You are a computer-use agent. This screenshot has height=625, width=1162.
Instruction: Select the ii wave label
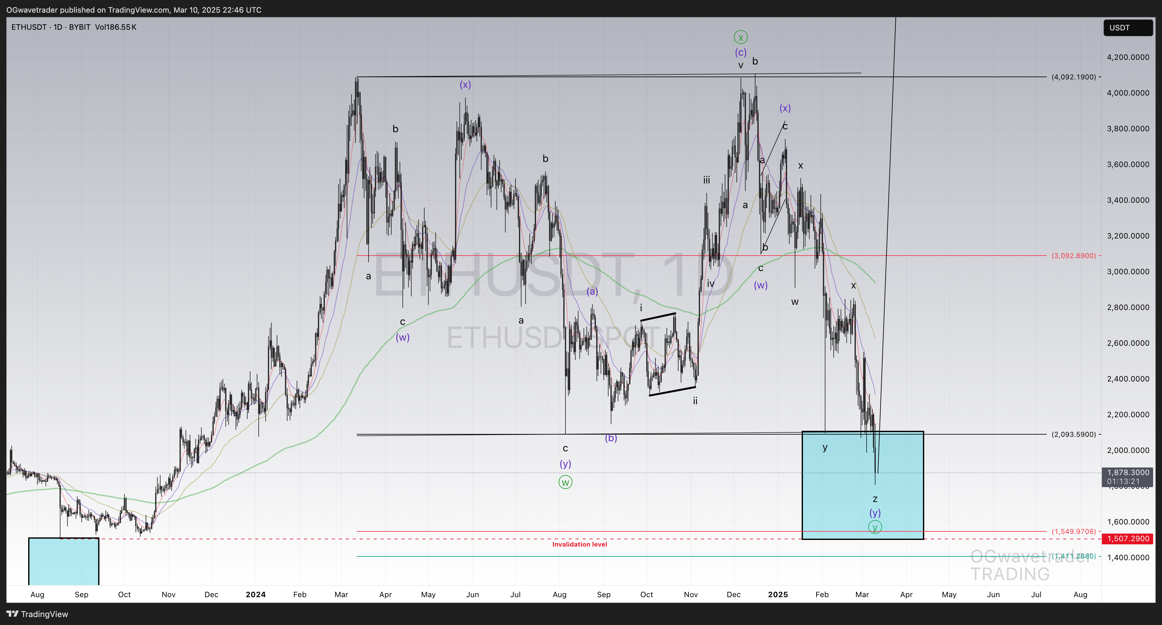(695, 401)
